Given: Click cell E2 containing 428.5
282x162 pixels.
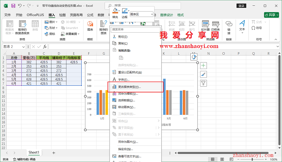Looking at the screenshot, I should (74, 62).
